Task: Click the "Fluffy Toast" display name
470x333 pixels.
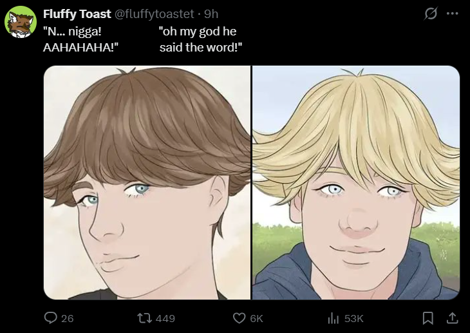Action: pyautogui.click(x=77, y=14)
